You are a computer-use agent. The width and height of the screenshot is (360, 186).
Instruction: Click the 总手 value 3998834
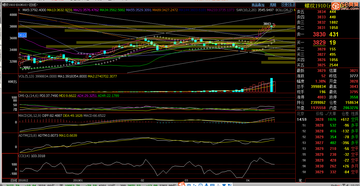tap(318, 86)
